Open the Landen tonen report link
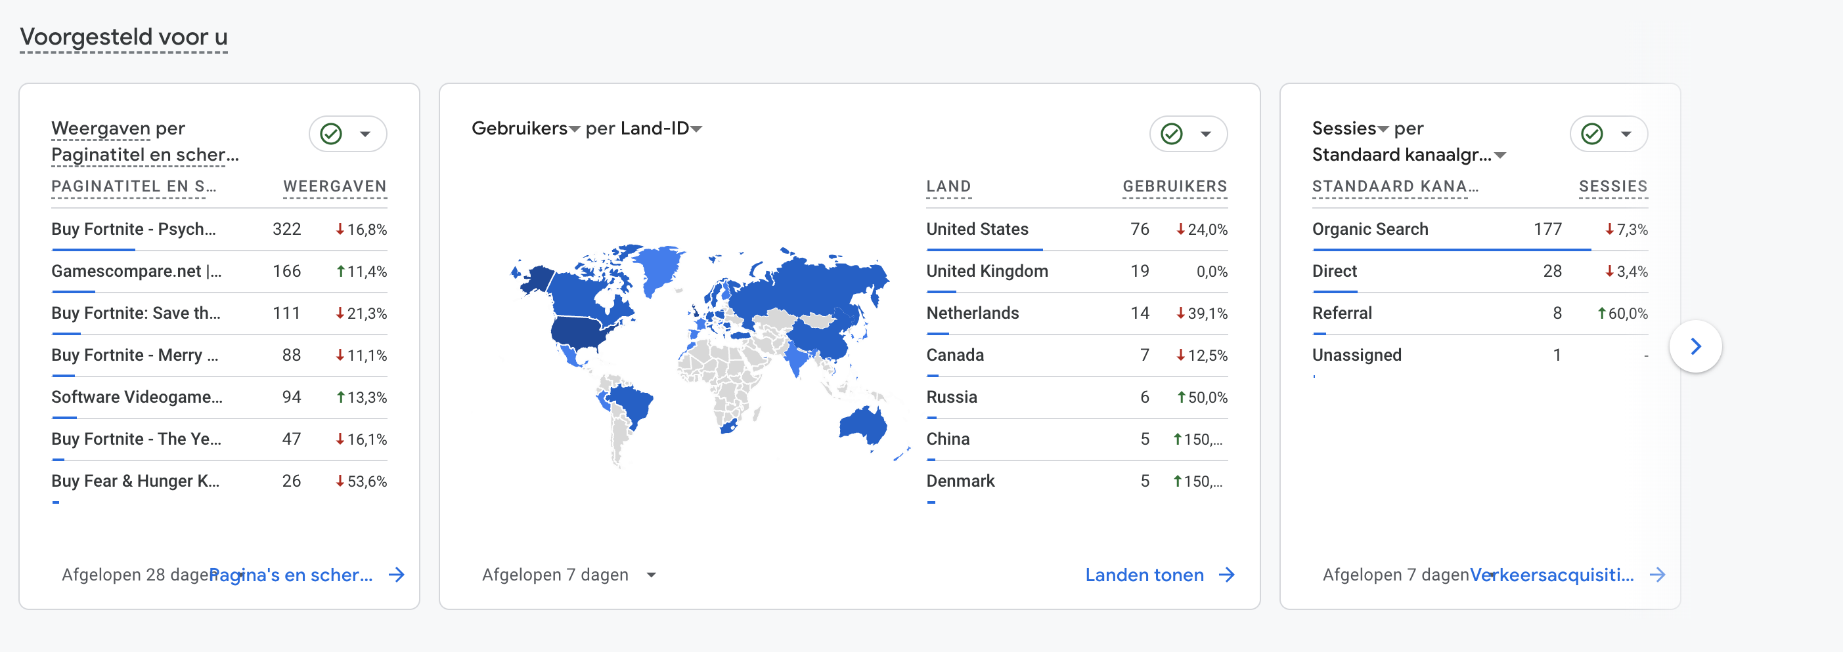Image resolution: width=1843 pixels, height=652 pixels. point(1144,575)
